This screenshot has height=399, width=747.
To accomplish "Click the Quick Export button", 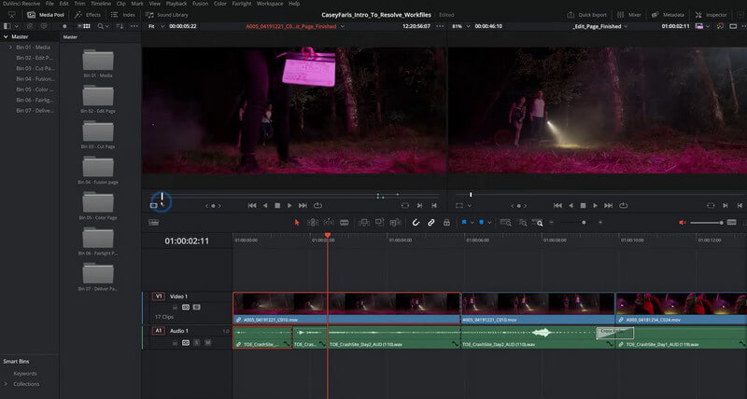I will point(588,15).
